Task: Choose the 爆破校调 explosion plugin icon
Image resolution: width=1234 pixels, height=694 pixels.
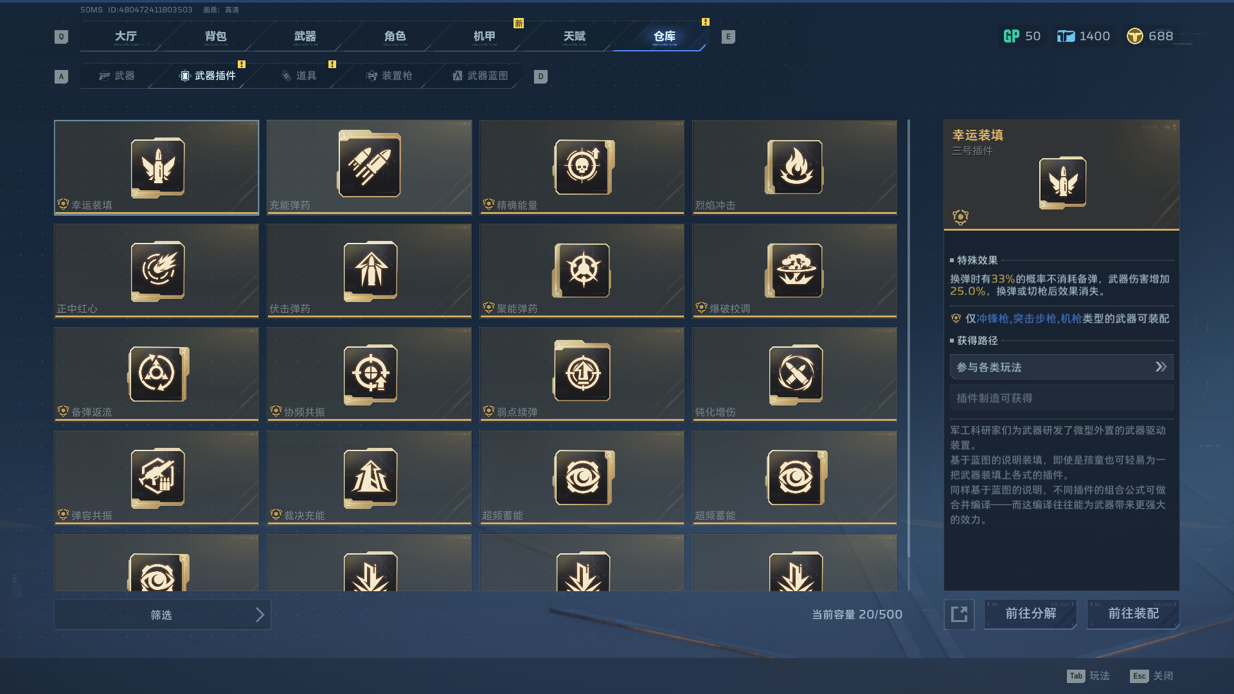Action: (795, 271)
